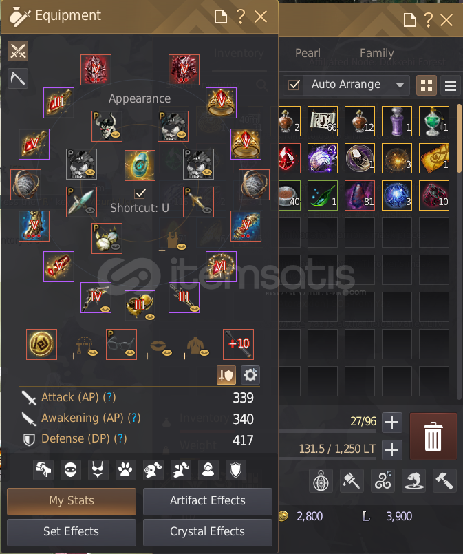Switch to the life skill pickaxe gear icon
463x554 pixels.
[x=18, y=78]
